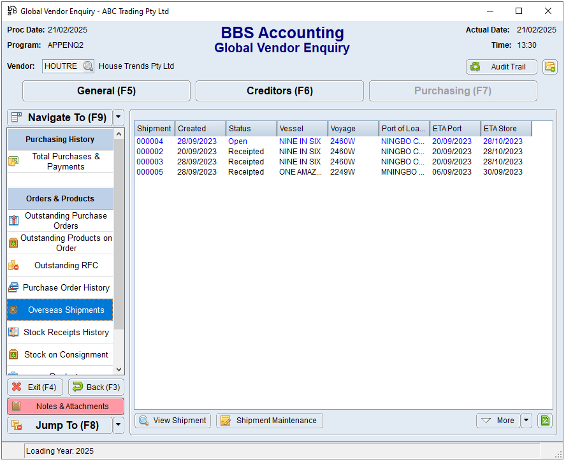Image resolution: width=566 pixels, height=462 pixels.
Task: Expand the Jump To dropdown arrow
Action: (x=119, y=426)
